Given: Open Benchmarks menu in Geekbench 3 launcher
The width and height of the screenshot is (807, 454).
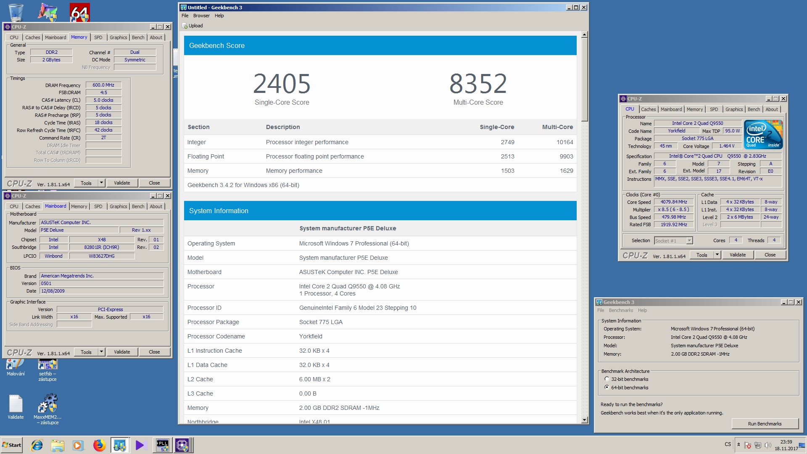Looking at the screenshot, I should pos(621,311).
